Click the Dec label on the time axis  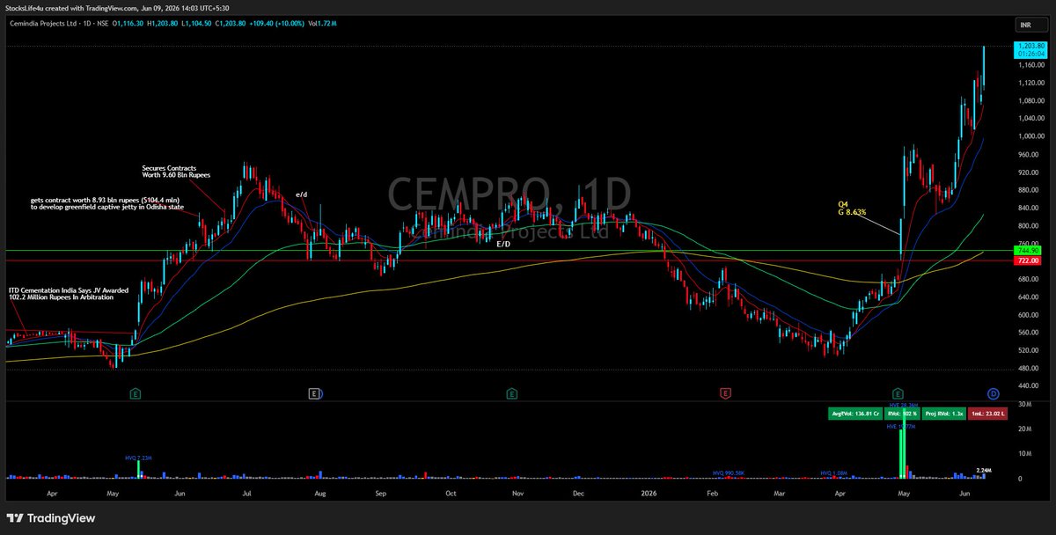579,495
